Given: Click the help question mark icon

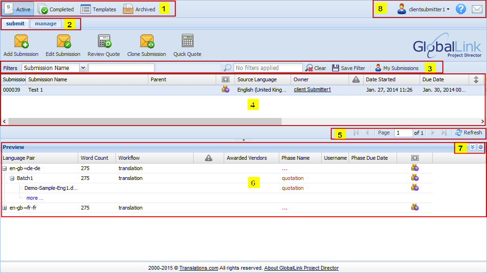Looking at the screenshot, I should pyautogui.click(x=461, y=9).
